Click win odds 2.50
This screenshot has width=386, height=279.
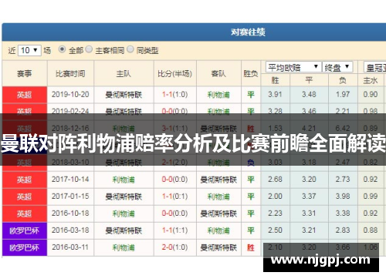275,230
